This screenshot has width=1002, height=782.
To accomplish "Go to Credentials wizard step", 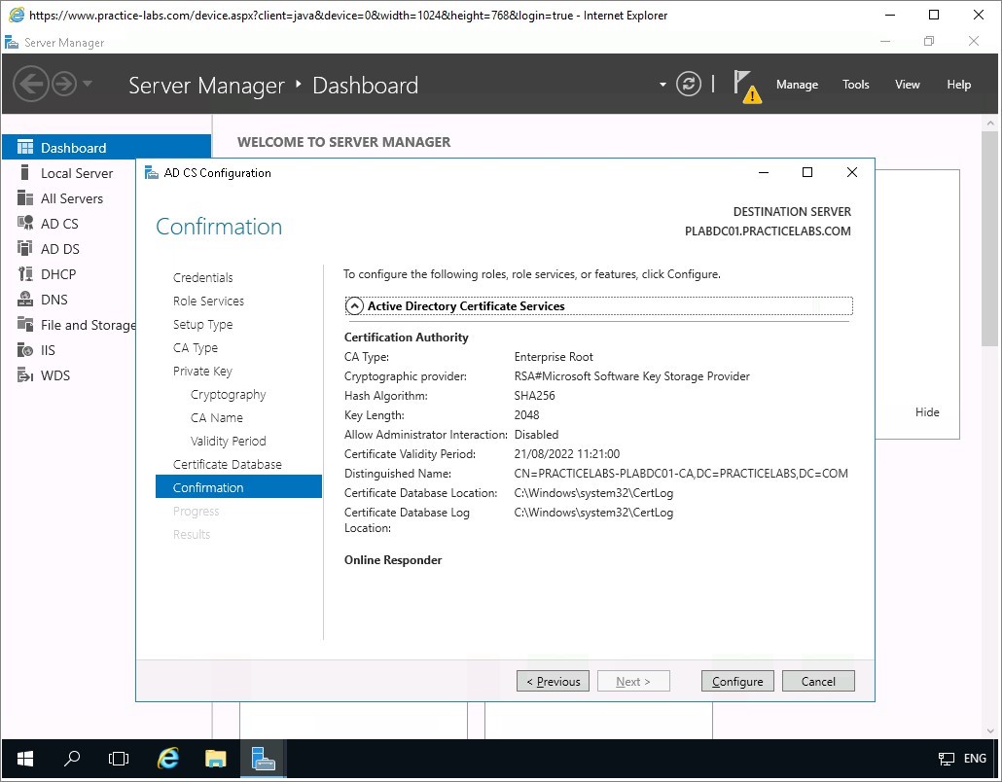I will pos(202,277).
